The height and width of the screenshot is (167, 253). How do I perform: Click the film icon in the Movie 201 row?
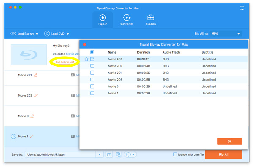point(73,75)
